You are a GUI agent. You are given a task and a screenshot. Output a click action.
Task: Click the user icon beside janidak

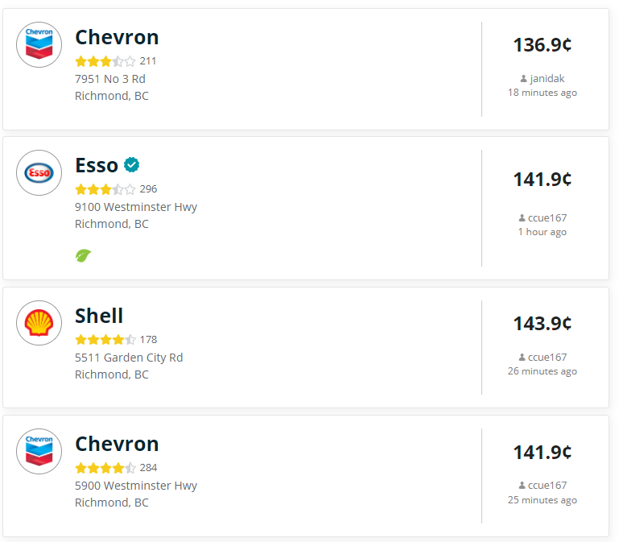tap(524, 79)
